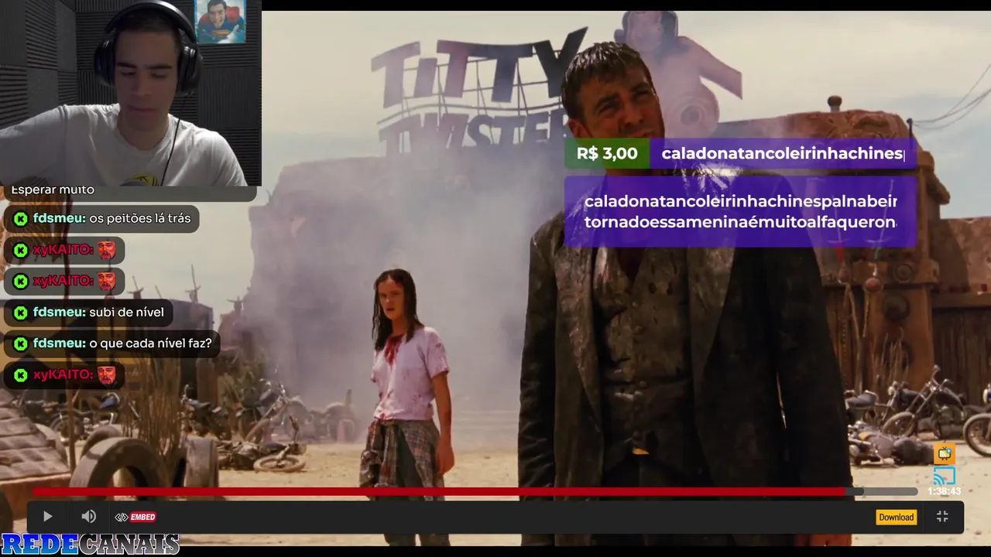Click the Kick badge beside 'o que cada nível faz?'
This screenshot has height=557, width=991.
tap(21, 343)
